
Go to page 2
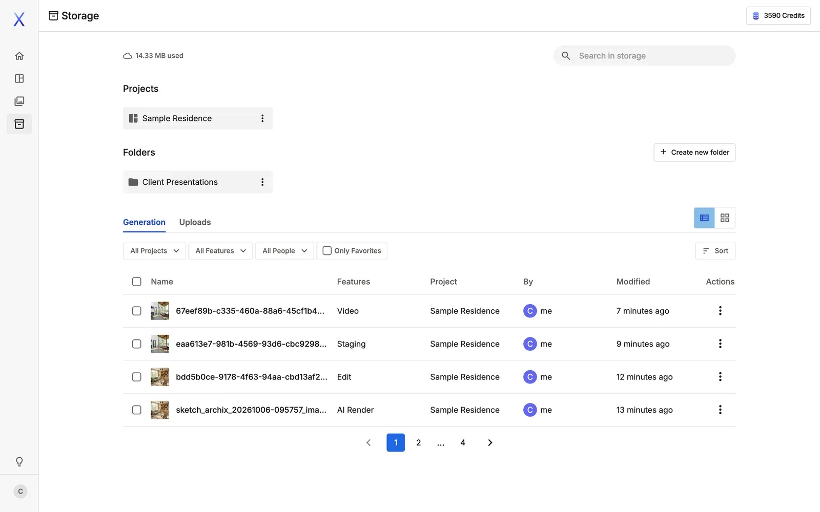pos(419,442)
